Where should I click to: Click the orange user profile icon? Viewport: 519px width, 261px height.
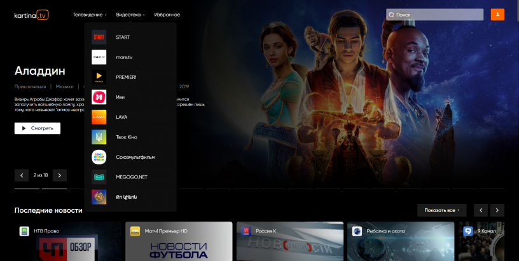[x=497, y=15]
